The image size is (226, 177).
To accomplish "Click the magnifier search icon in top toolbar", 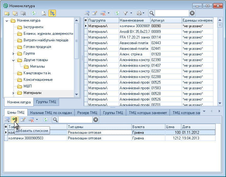I will click(x=152, y=13).
